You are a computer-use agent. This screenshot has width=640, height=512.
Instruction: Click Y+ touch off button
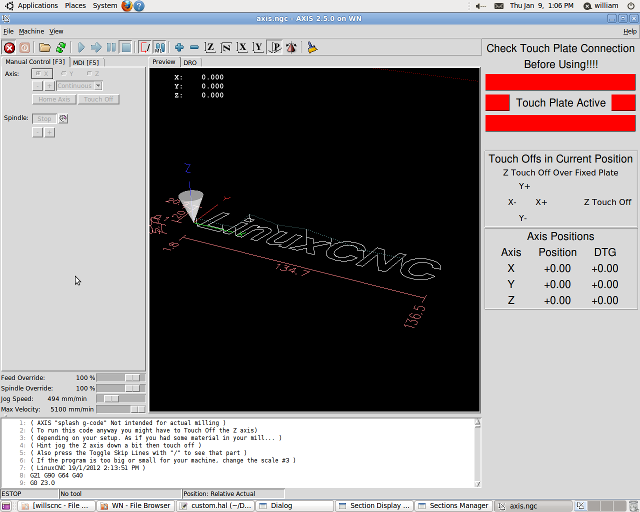click(x=524, y=186)
